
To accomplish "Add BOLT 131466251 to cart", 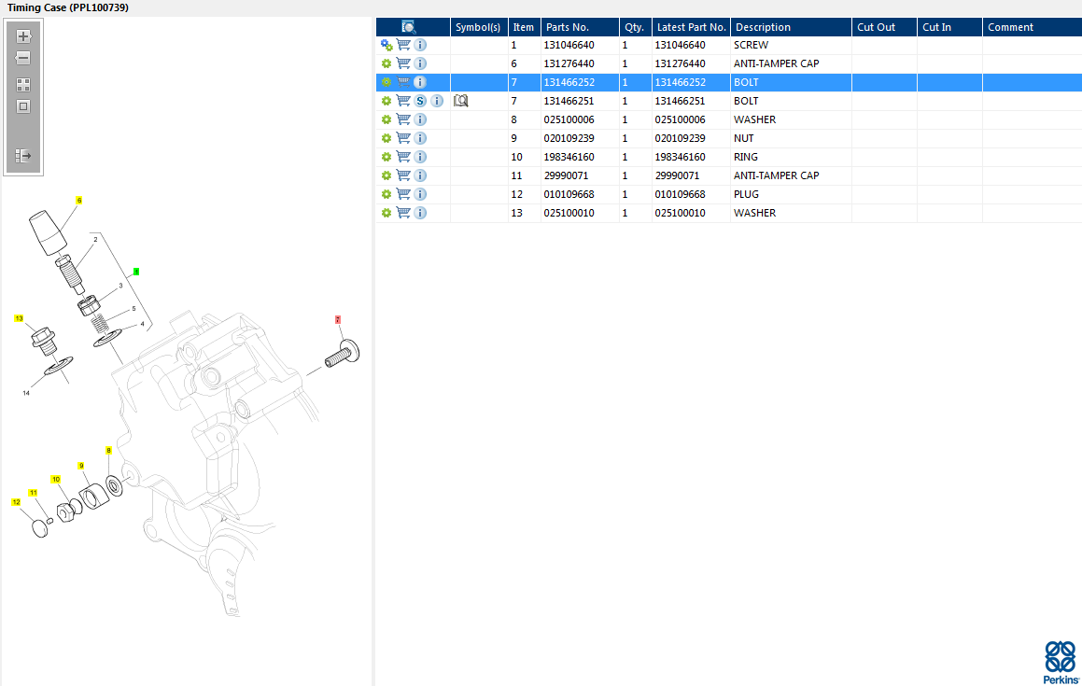I will pyautogui.click(x=403, y=101).
